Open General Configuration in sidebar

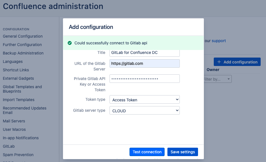tap(23, 36)
